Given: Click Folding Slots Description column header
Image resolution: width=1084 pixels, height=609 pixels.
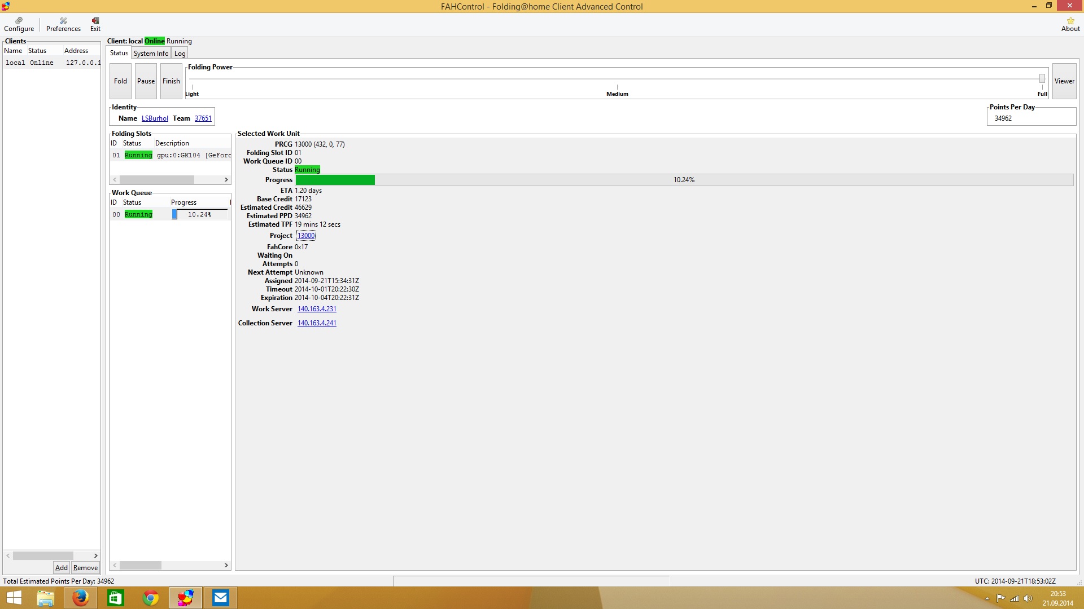Looking at the screenshot, I should (x=172, y=143).
